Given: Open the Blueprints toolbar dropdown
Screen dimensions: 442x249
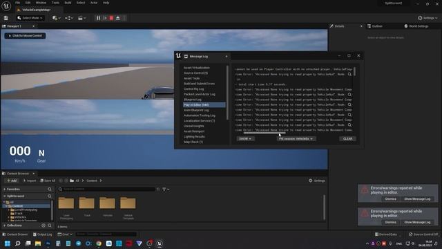Looking at the screenshot, I should click(69, 18).
